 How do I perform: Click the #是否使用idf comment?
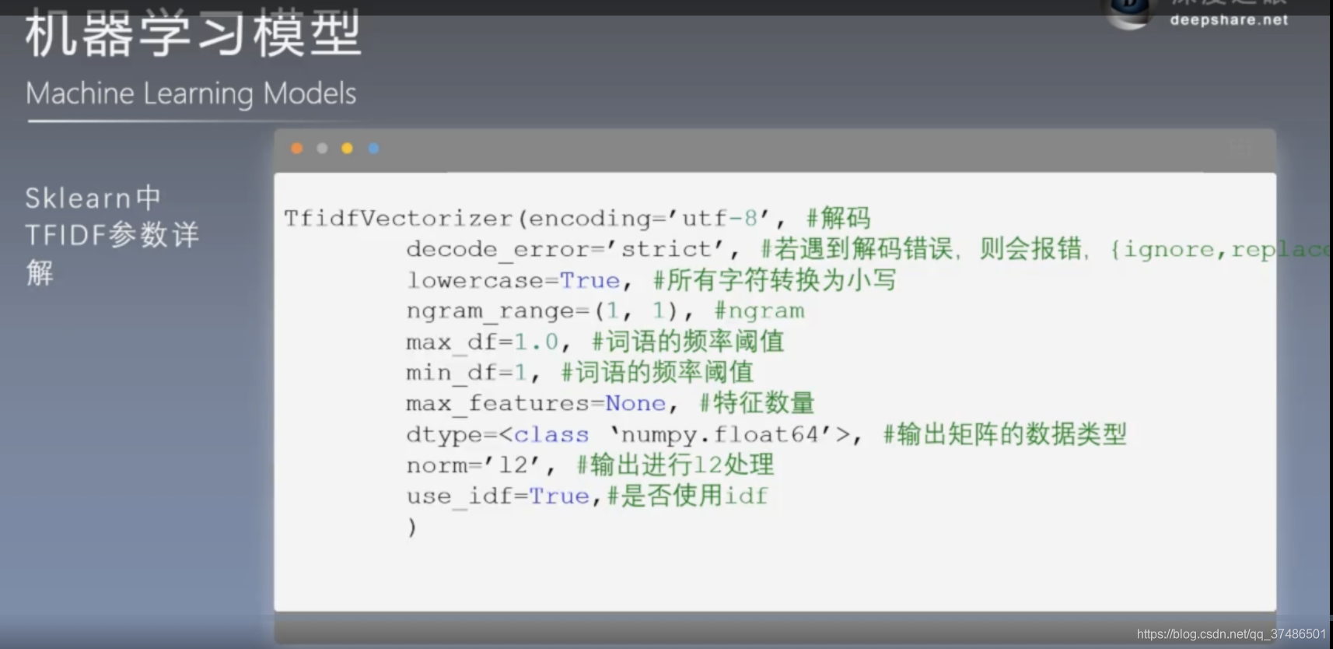click(687, 496)
